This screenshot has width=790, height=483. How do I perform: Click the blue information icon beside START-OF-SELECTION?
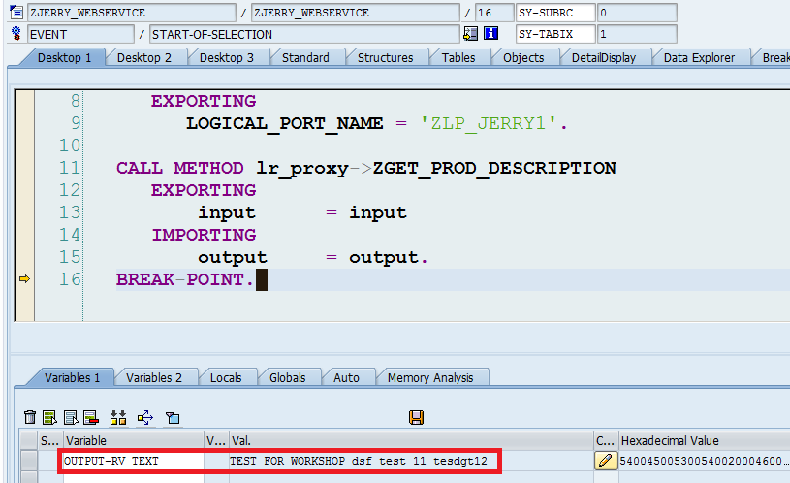pyautogui.click(x=490, y=34)
